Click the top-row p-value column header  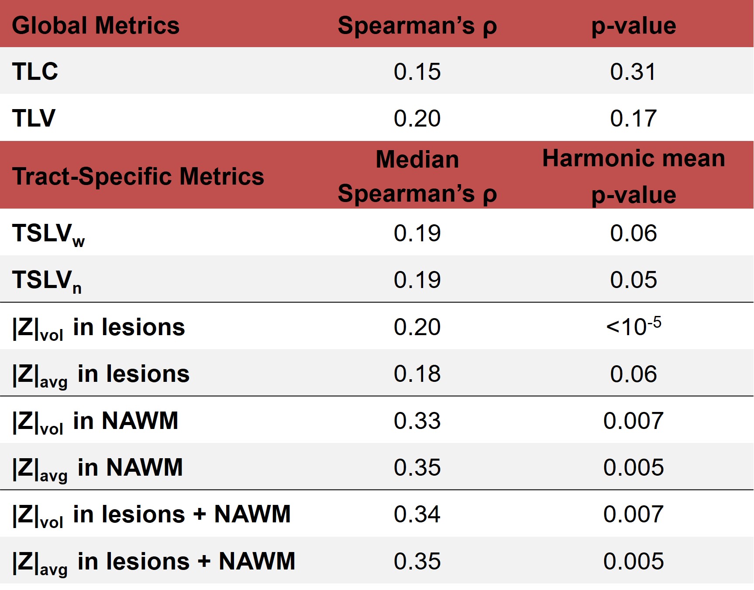click(x=633, y=25)
